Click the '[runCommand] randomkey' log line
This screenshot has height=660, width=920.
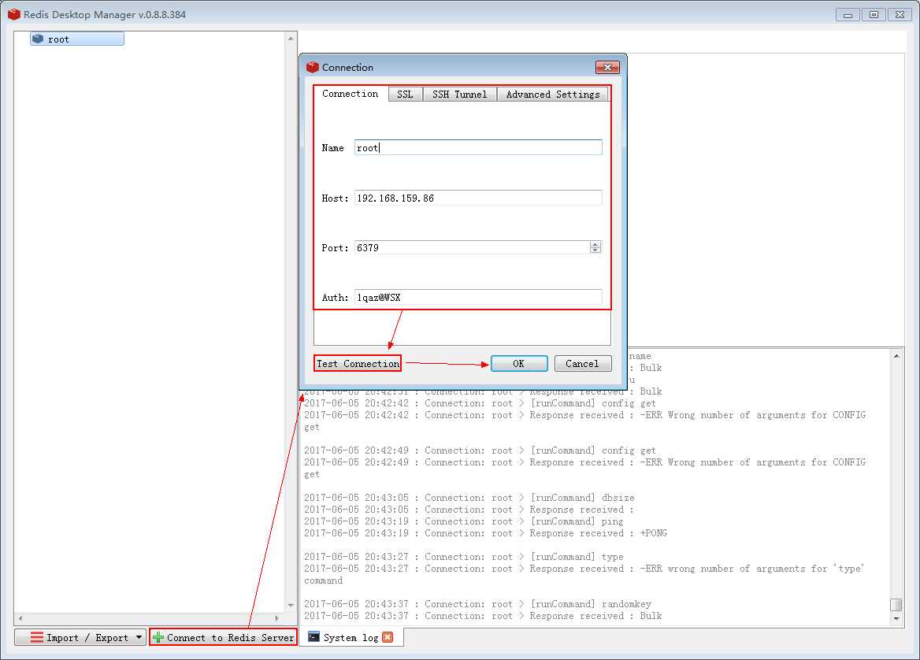(x=477, y=603)
